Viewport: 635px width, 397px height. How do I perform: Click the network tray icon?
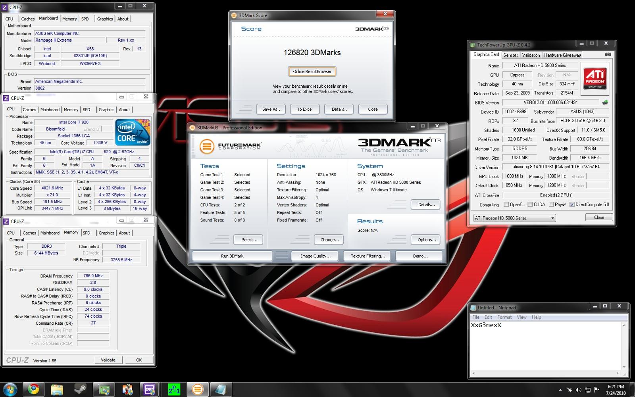[587, 390]
